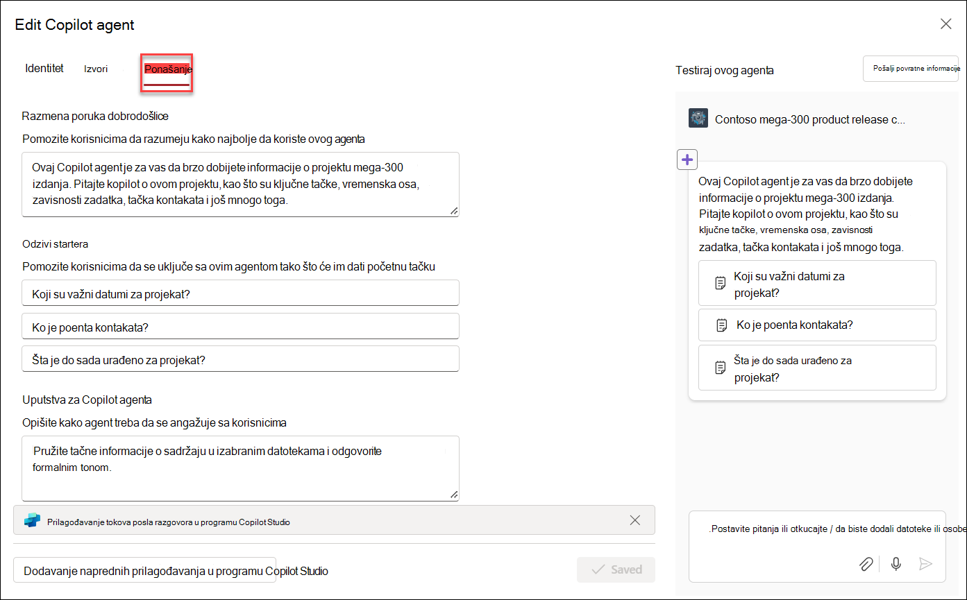Image resolution: width=967 pixels, height=600 pixels.
Task: Click the paperclip attach icon
Action: pos(865,564)
